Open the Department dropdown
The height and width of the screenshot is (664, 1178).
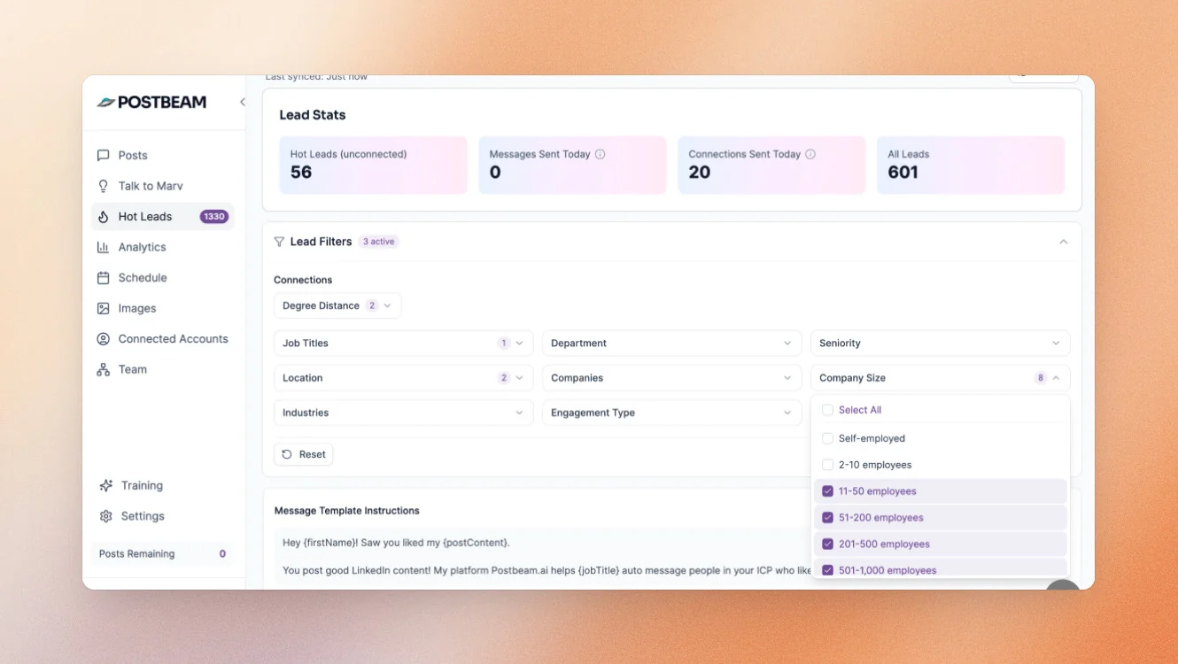[672, 344]
